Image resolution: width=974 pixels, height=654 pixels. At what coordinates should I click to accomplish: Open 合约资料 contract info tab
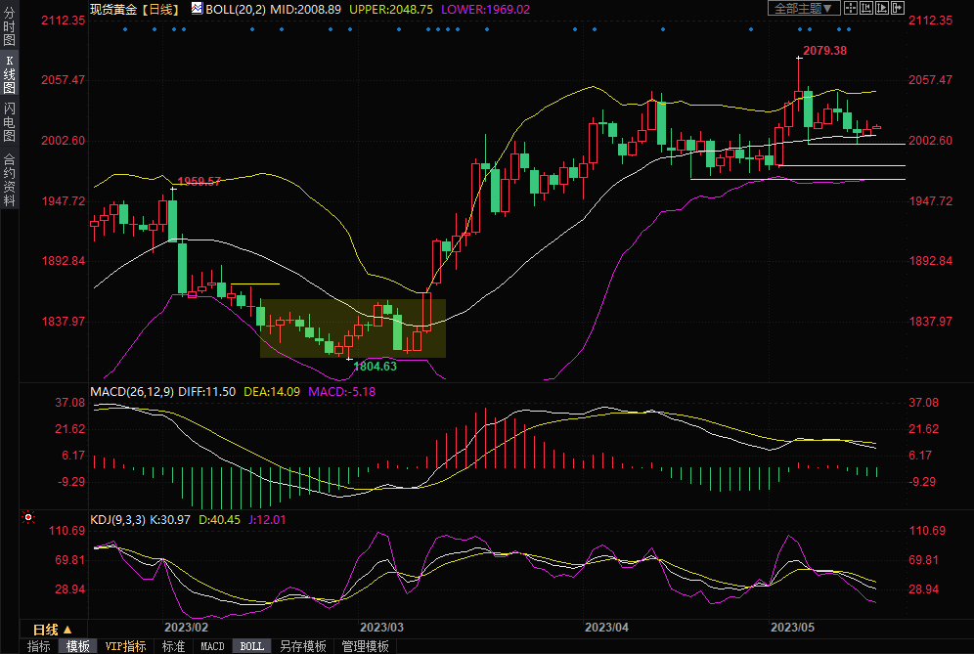point(9,179)
